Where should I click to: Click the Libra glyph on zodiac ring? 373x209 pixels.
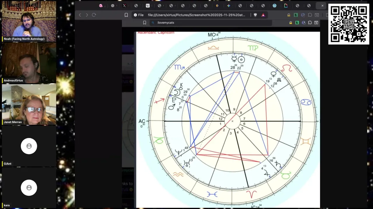click(x=213, y=48)
